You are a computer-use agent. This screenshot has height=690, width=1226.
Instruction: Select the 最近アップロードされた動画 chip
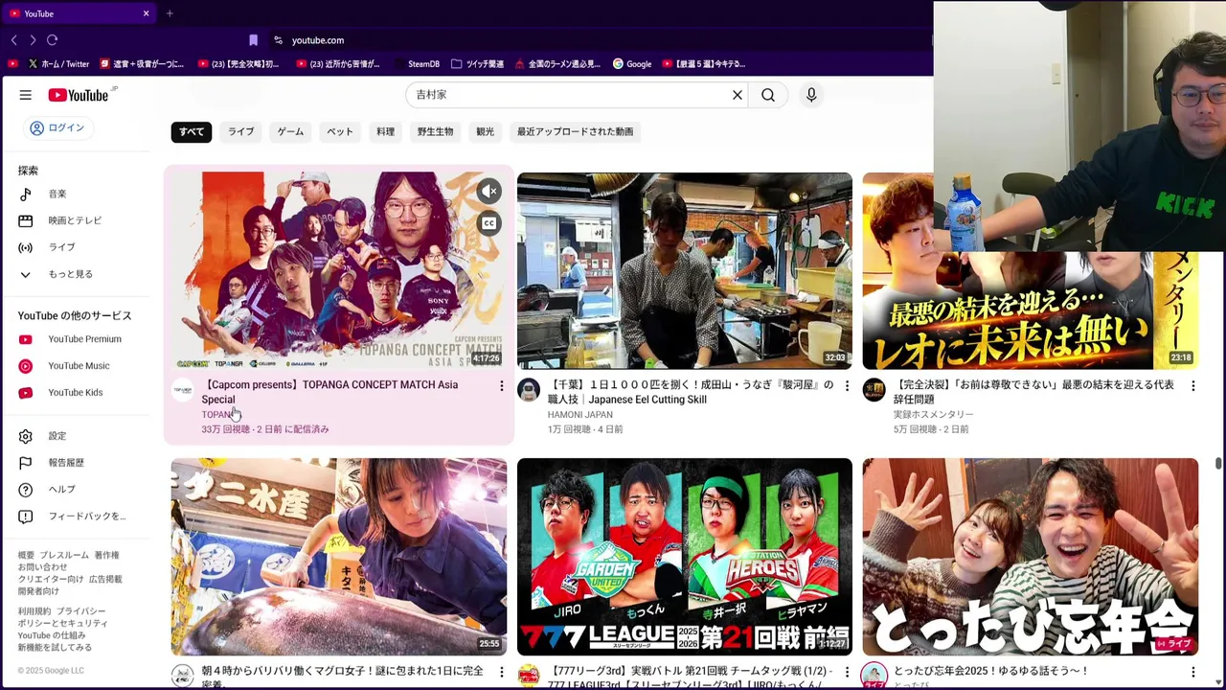tap(576, 131)
